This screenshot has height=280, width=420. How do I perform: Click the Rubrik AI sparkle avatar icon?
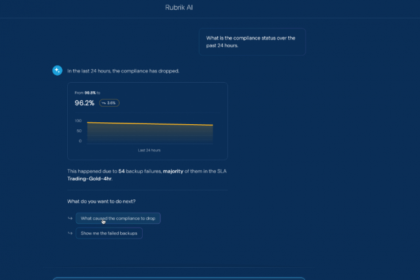58,70
